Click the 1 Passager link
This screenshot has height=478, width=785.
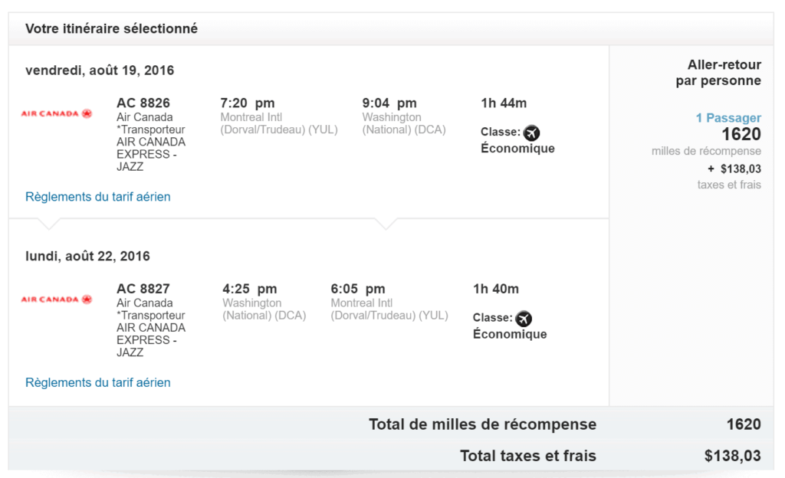click(728, 118)
